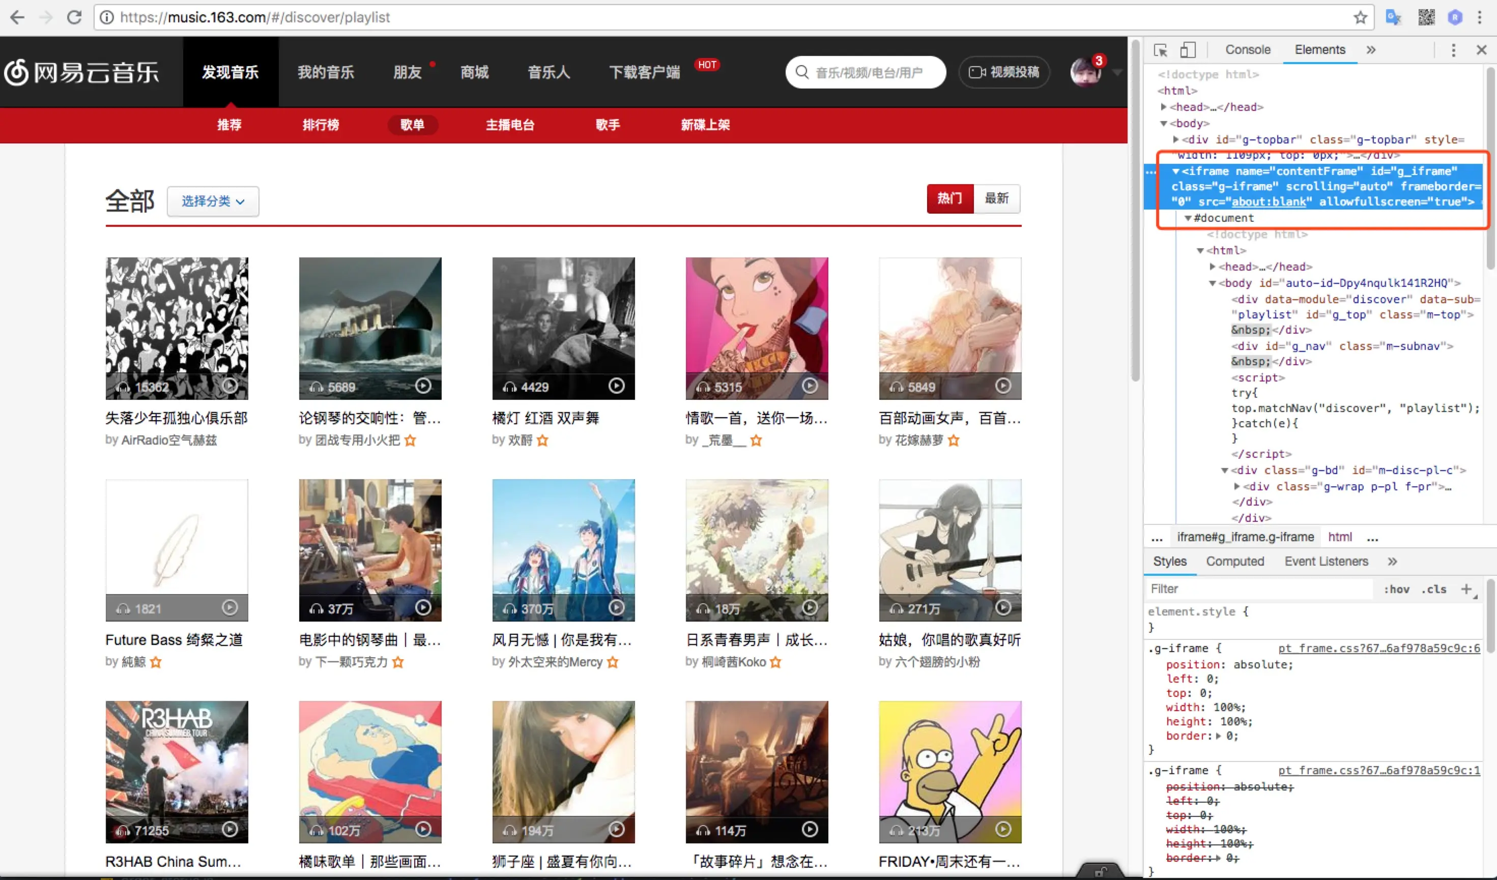
Task: Switch playlist sorting to 最新
Action: point(997,198)
